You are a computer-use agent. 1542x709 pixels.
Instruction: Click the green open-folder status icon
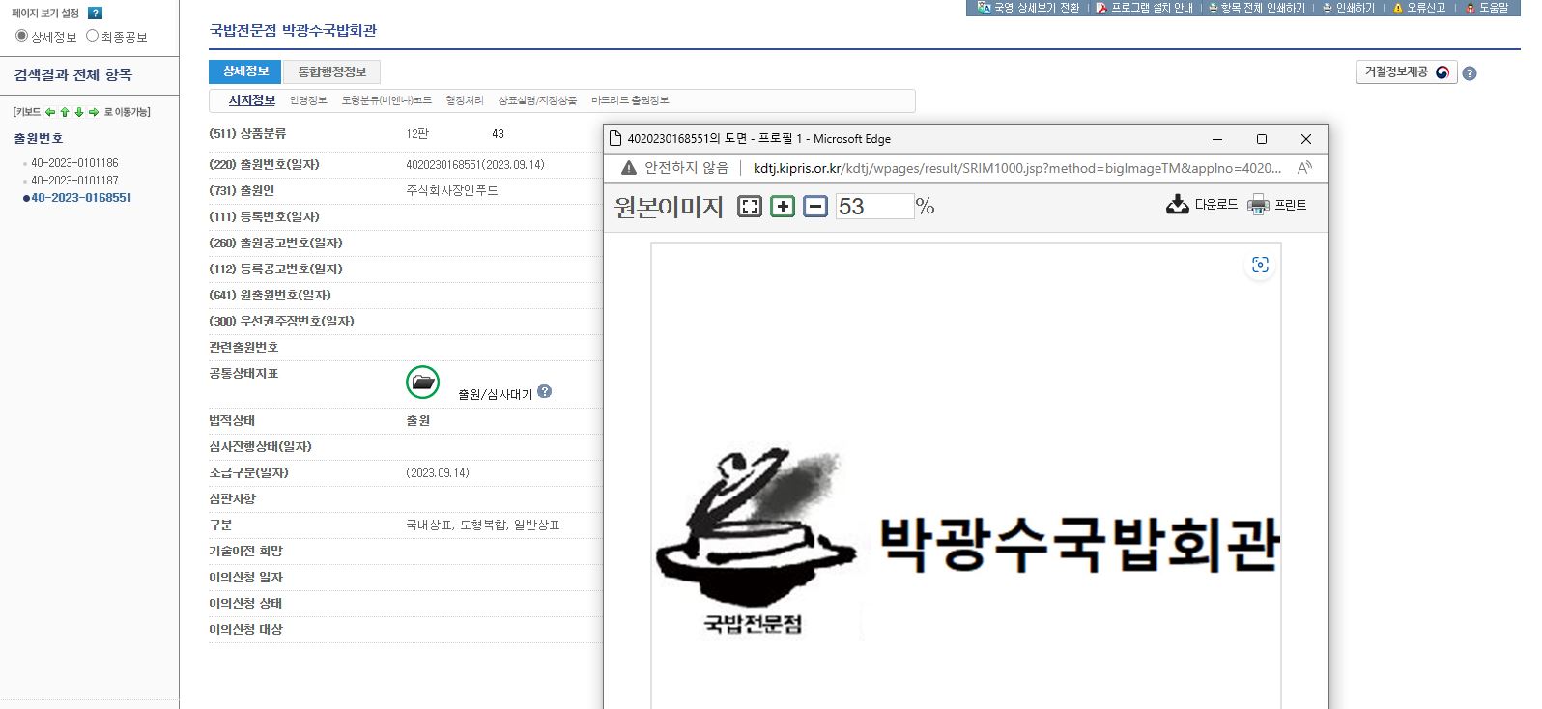tap(423, 383)
